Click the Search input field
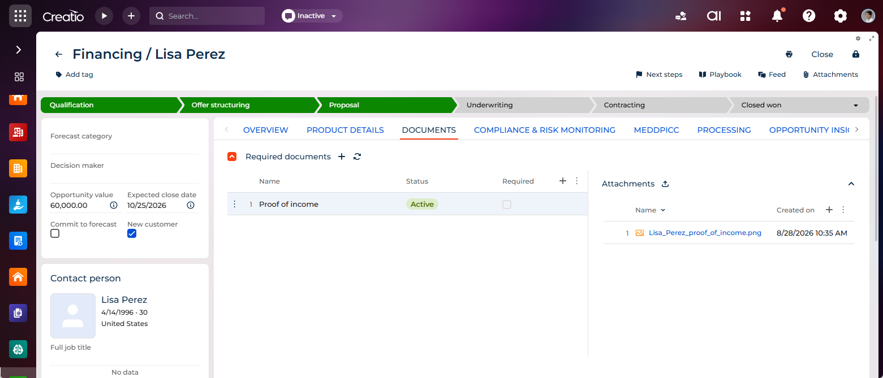Image resolution: width=883 pixels, height=378 pixels. (x=207, y=16)
